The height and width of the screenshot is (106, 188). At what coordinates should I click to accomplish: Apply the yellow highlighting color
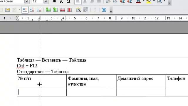(x=149, y=1)
